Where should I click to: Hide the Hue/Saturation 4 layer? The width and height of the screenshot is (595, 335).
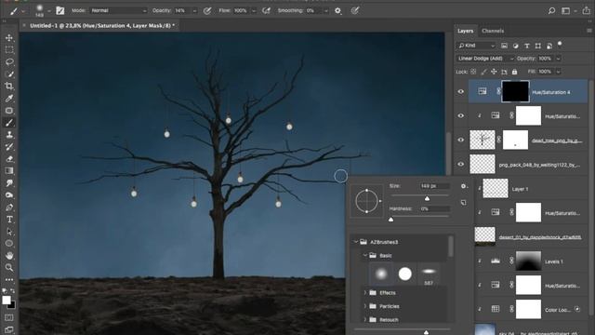tap(461, 91)
